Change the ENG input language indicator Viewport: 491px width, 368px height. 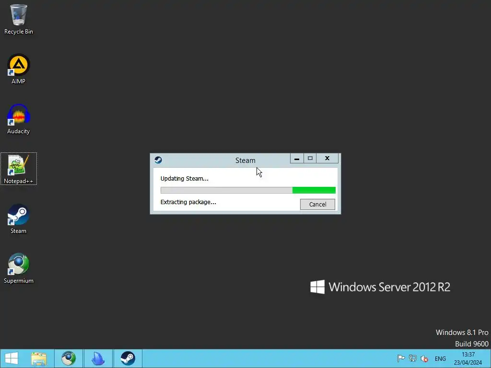pos(440,359)
